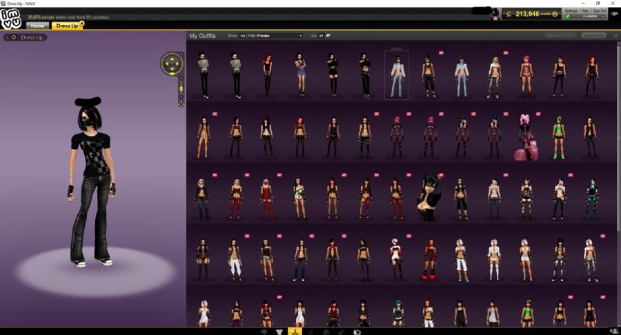
Task: Open the Show outfits category dropdown
Action: pos(271,36)
